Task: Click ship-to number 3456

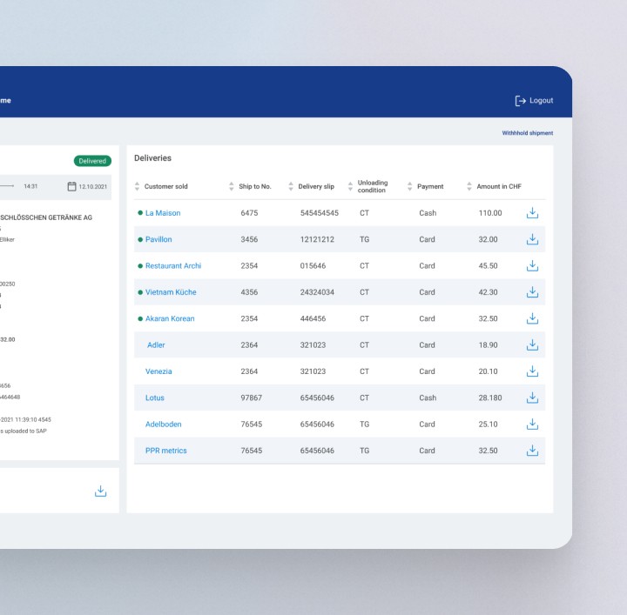Action: 249,239
